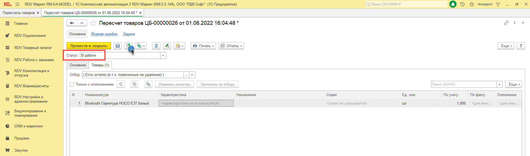Click the Отклонение column header

508,95
